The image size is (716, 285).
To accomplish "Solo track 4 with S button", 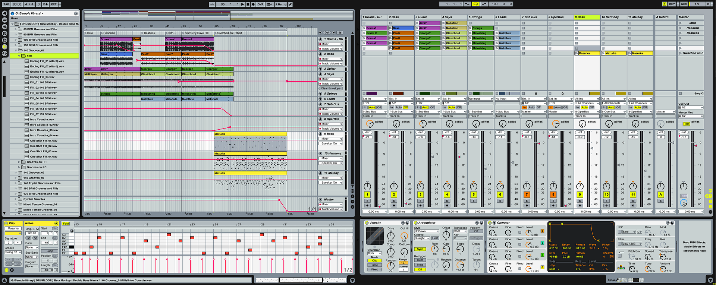I will pyautogui.click(x=447, y=201).
